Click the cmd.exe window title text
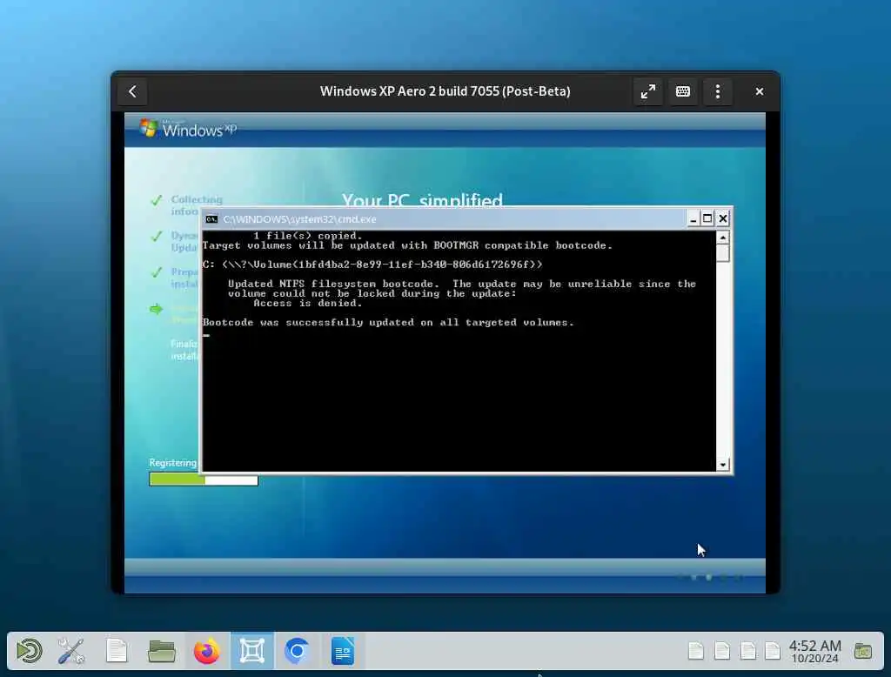 coord(299,219)
